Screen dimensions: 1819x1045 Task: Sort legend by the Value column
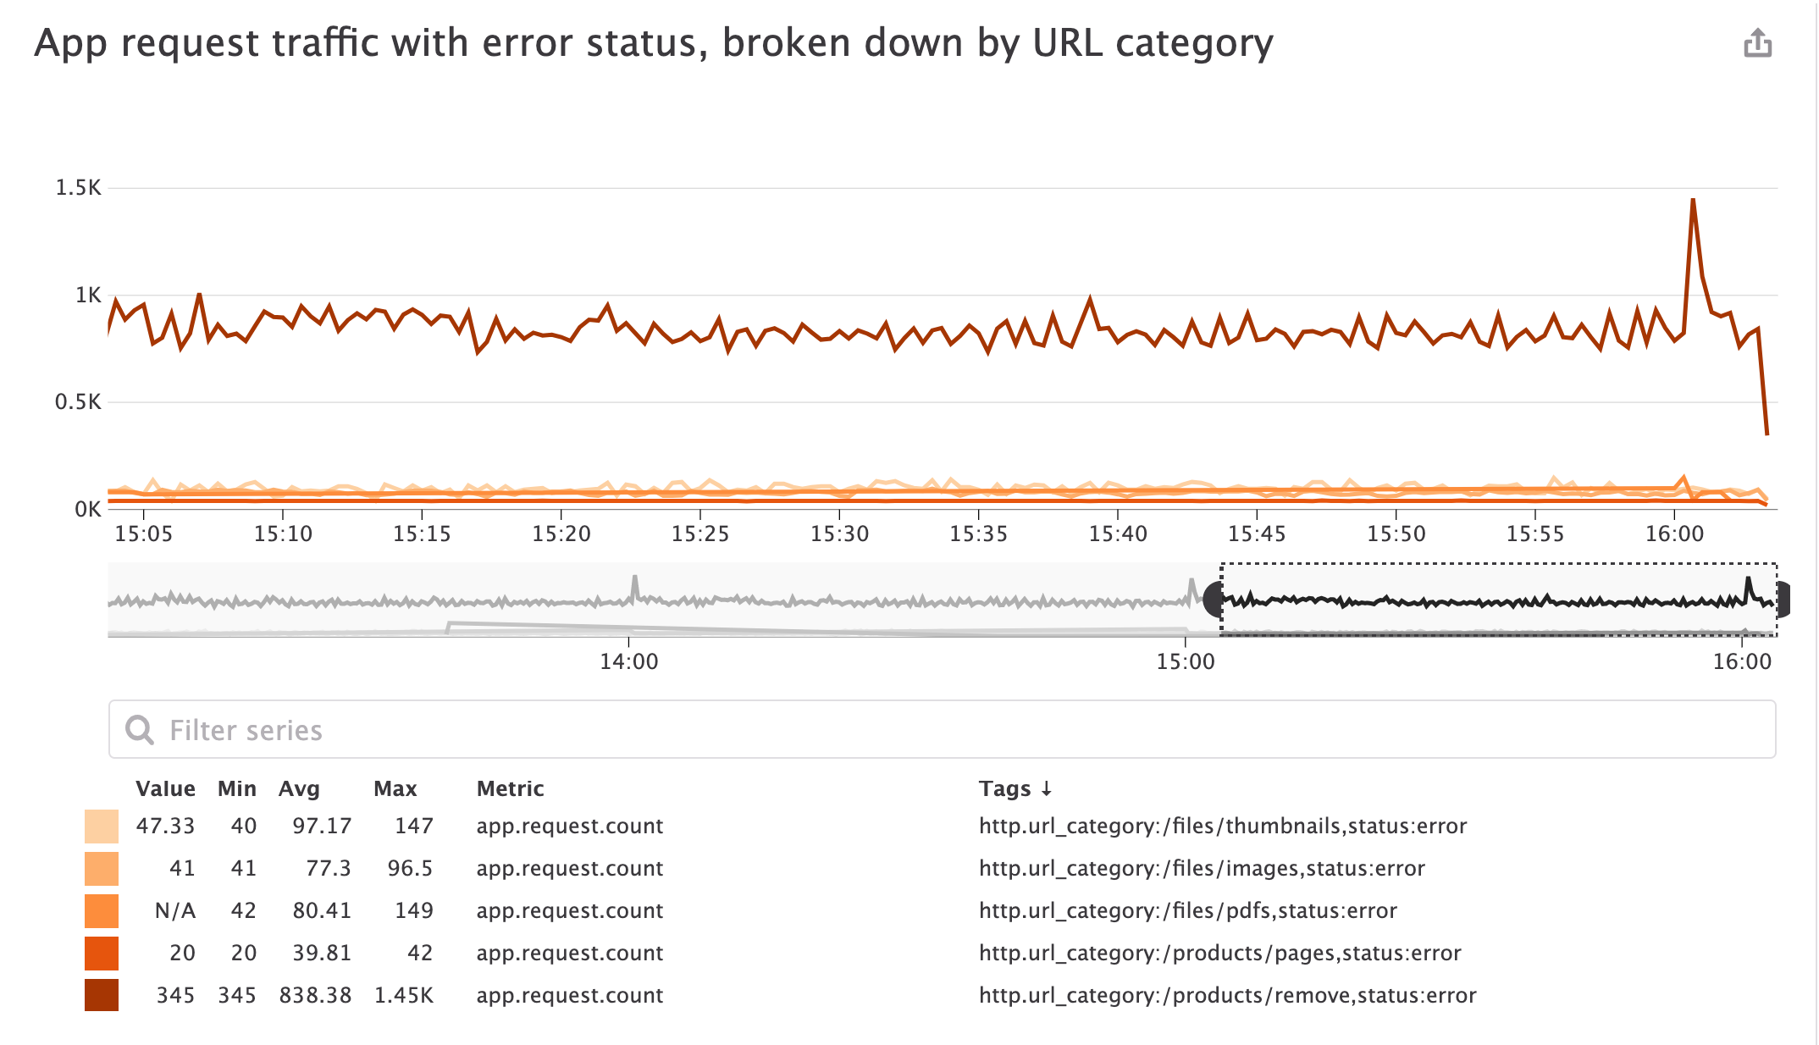pyautogui.click(x=166, y=788)
